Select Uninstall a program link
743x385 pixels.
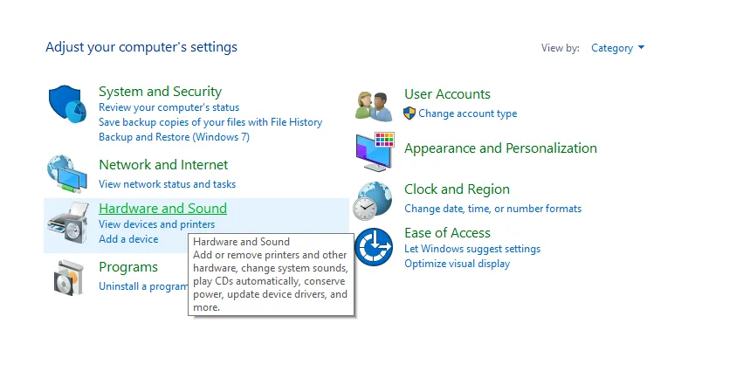click(143, 286)
